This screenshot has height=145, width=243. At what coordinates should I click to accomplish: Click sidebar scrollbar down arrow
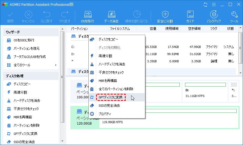(62, 141)
